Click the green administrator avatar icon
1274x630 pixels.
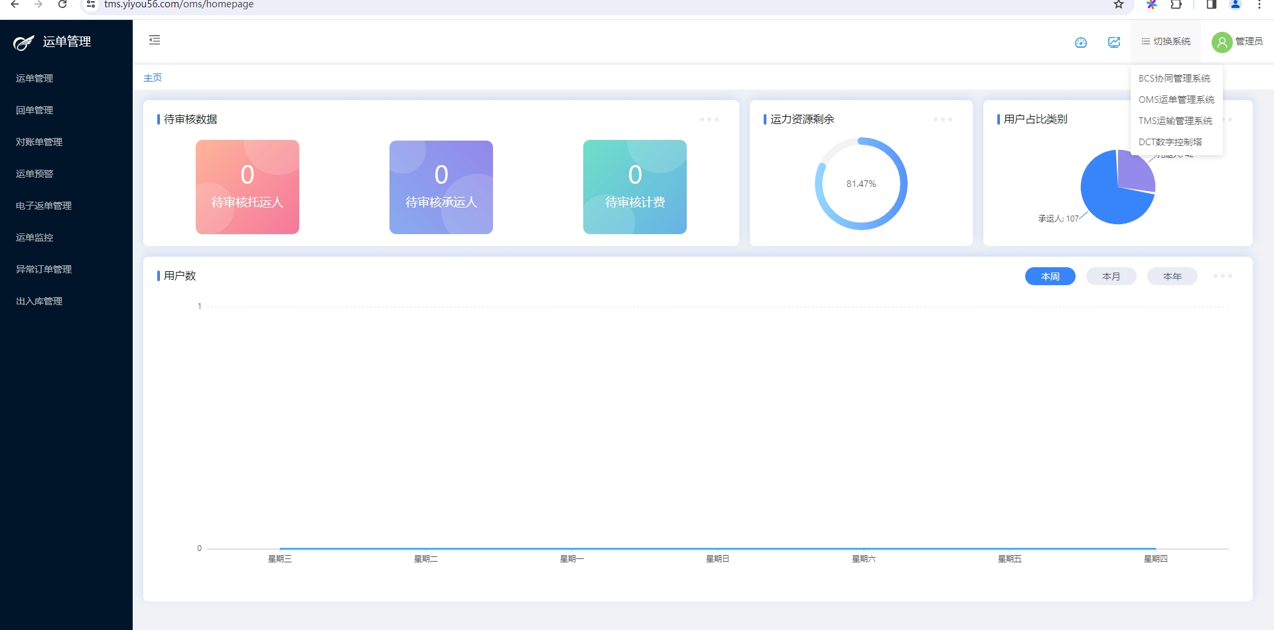pyautogui.click(x=1222, y=42)
